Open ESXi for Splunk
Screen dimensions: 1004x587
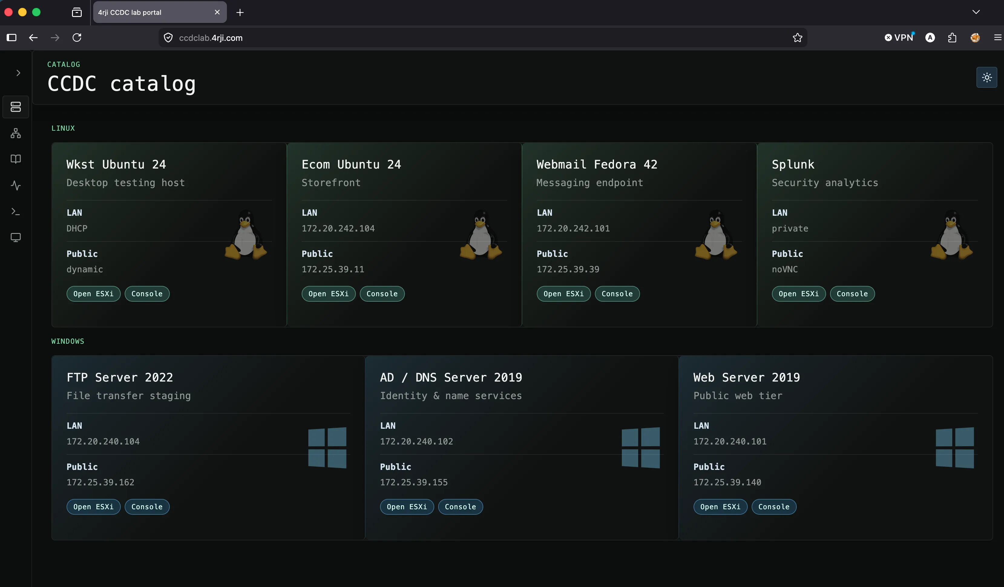pyautogui.click(x=799, y=294)
